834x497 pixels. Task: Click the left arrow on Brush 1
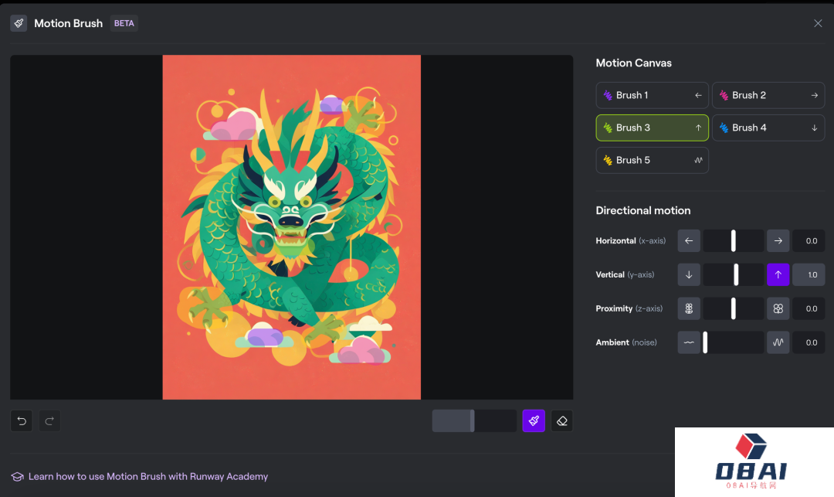(698, 95)
